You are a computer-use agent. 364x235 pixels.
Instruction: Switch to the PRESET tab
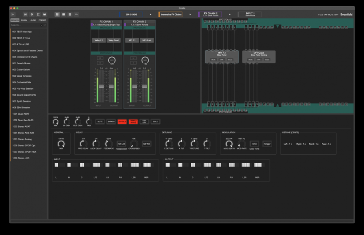tap(42, 20)
